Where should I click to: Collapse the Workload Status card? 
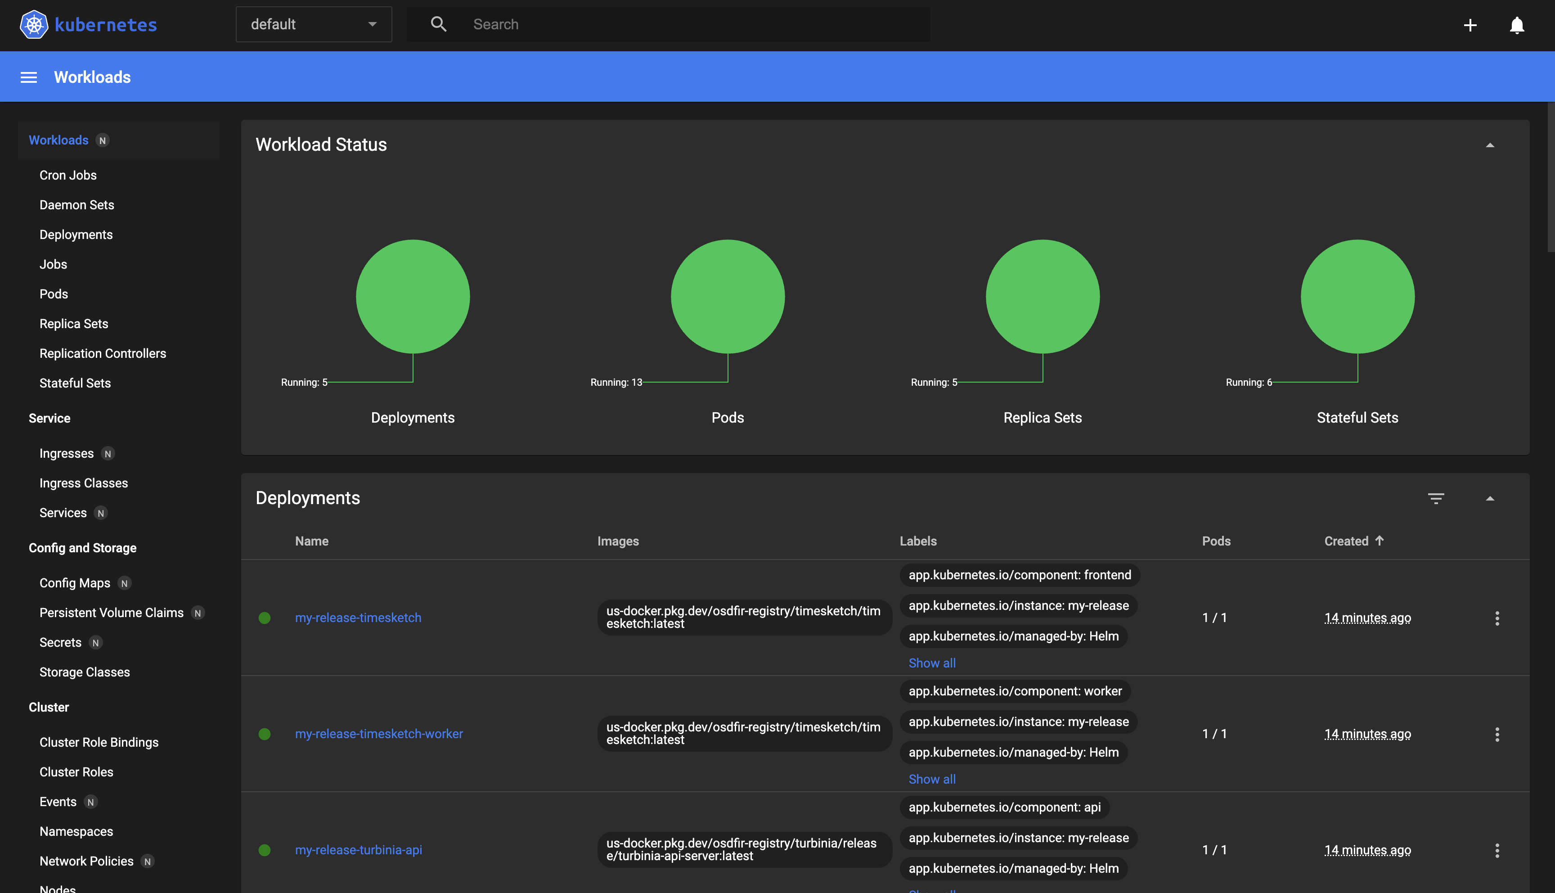click(x=1490, y=145)
